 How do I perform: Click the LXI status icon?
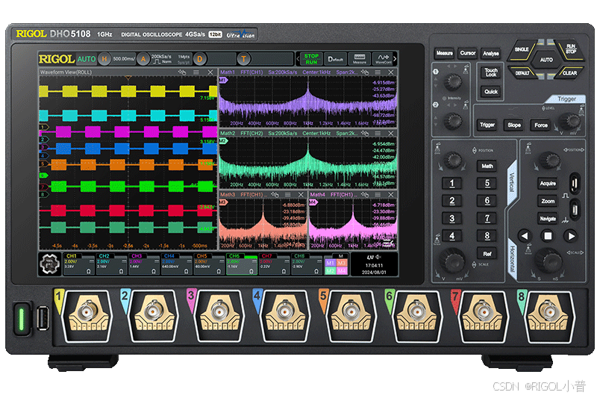tap(370, 257)
